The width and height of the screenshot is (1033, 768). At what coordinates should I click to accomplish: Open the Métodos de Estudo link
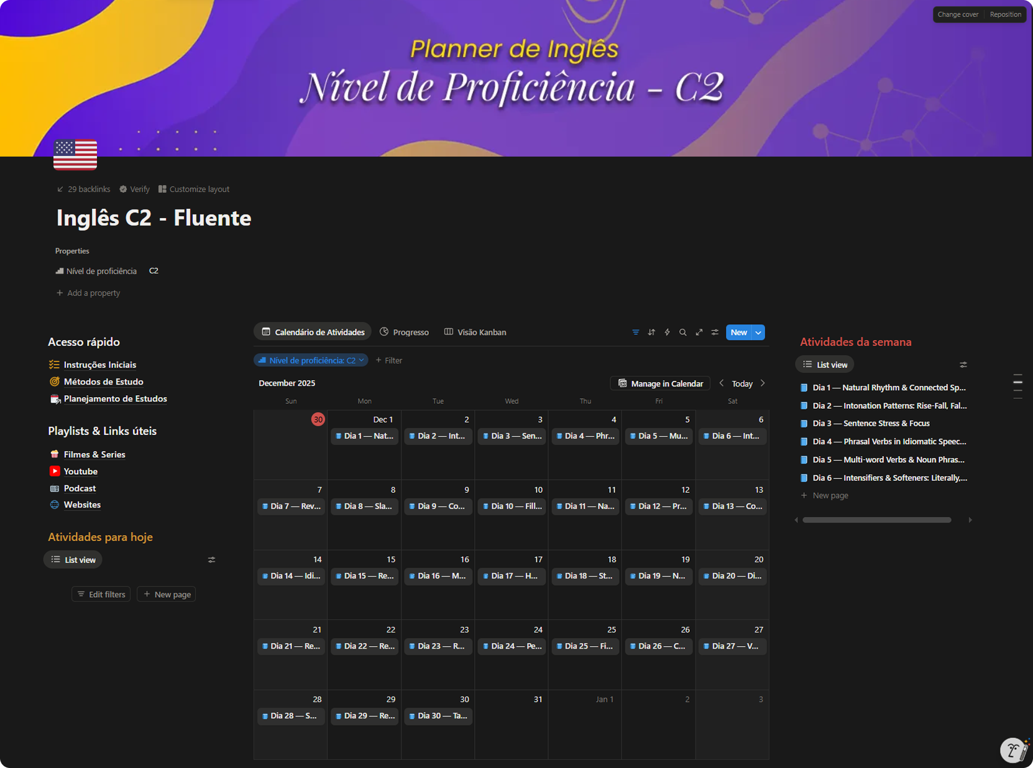(x=103, y=382)
